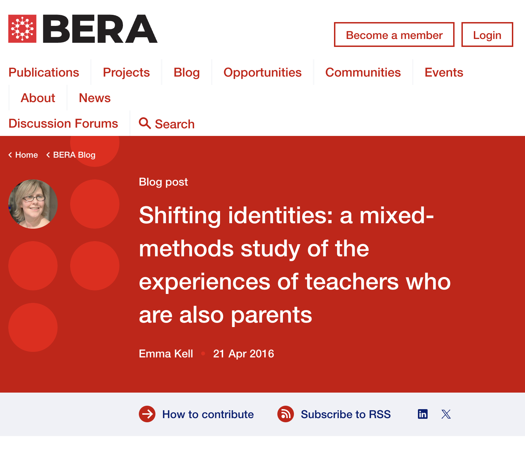Click the BERA Blog breadcrumb chevron

(x=48, y=155)
